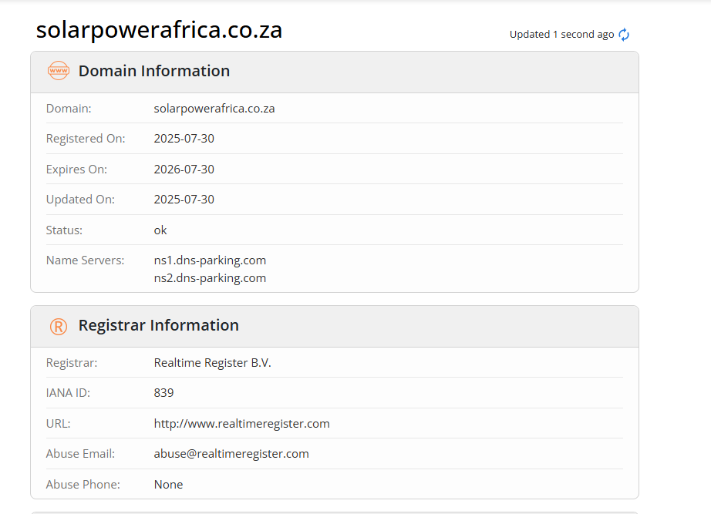Click the Updated On date value
This screenshot has height=514, width=711.
(184, 200)
